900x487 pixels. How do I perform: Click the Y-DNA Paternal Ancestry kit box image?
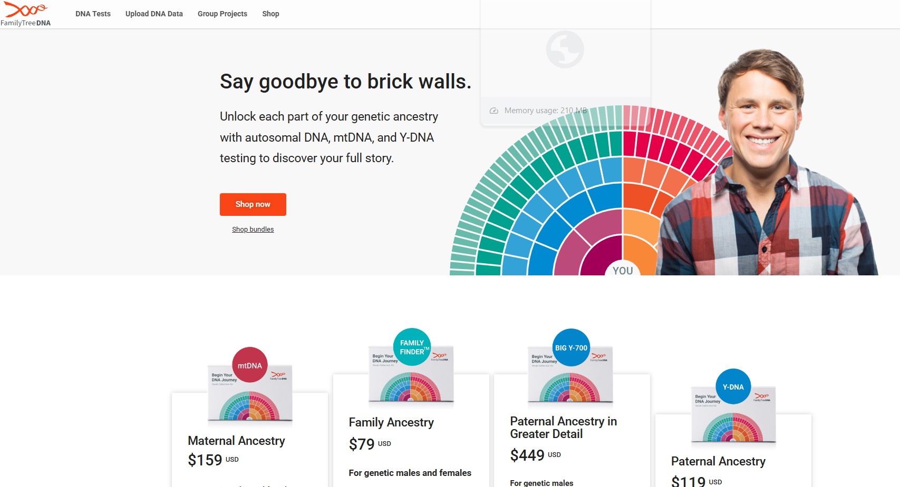click(733, 416)
